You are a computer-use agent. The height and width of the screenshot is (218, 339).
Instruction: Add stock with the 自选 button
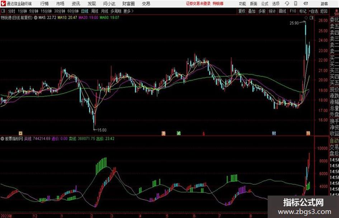313,11
